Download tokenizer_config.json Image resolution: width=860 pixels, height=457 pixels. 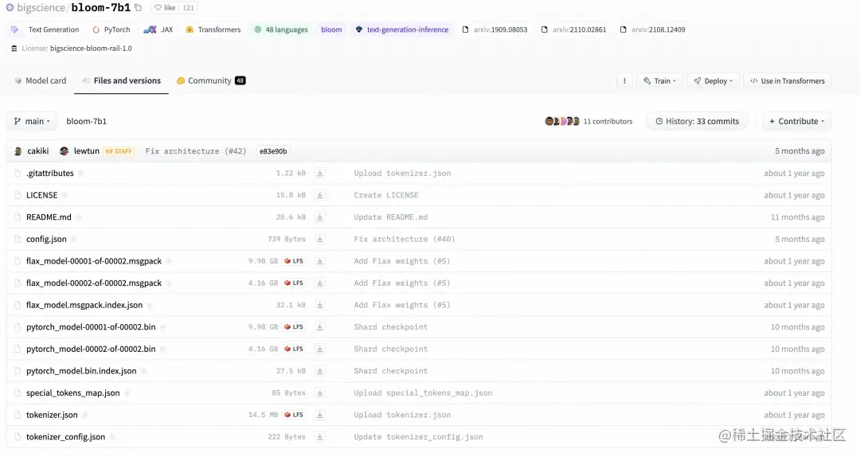pyautogui.click(x=320, y=437)
